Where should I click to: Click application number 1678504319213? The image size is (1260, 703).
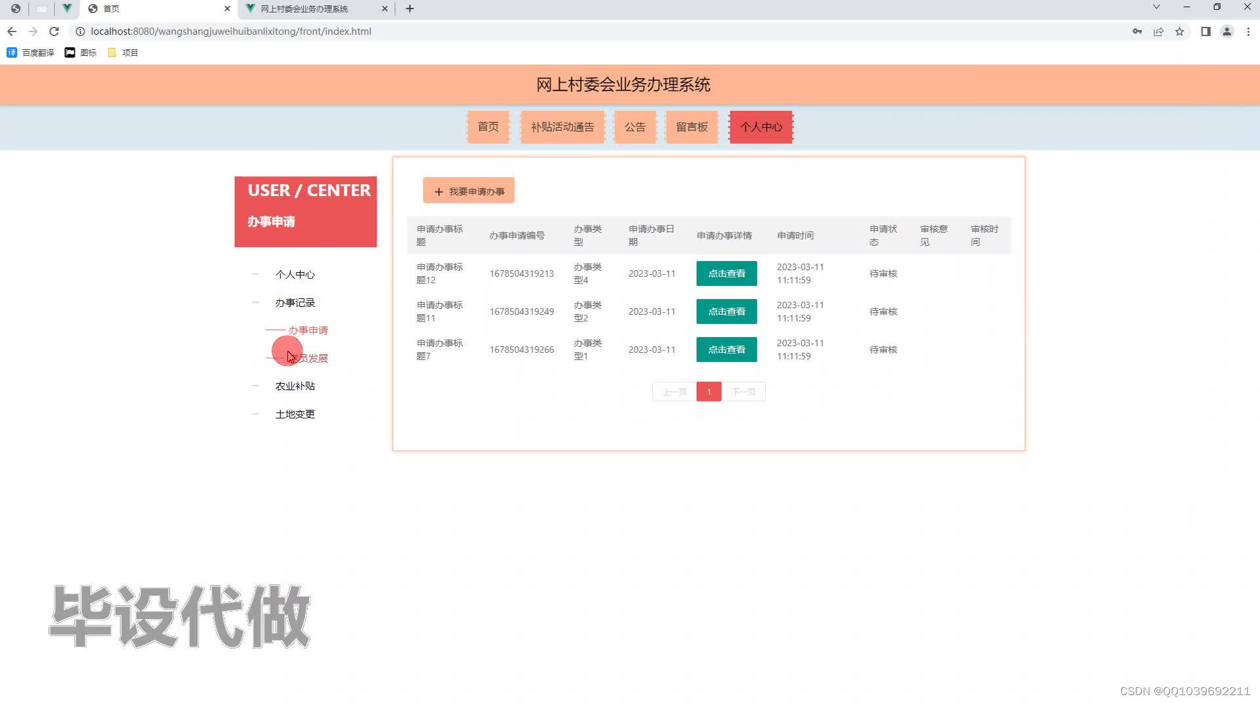pyautogui.click(x=522, y=273)
